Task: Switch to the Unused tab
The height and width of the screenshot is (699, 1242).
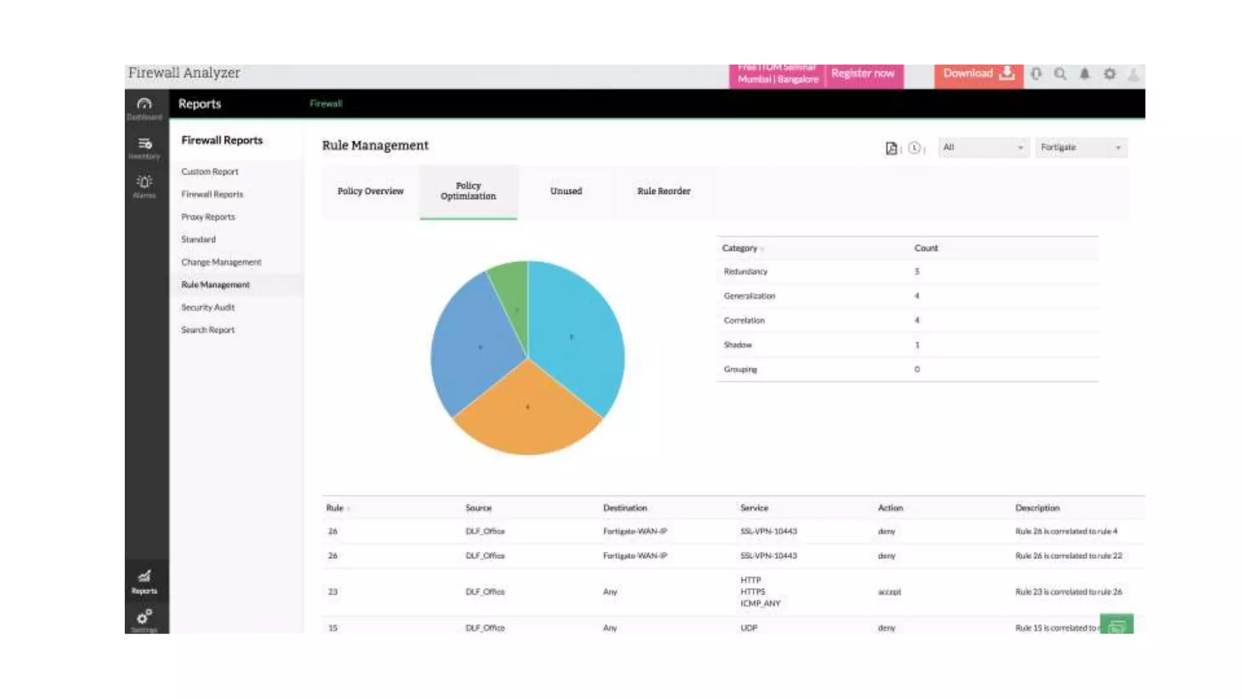Action: (566, 191)
